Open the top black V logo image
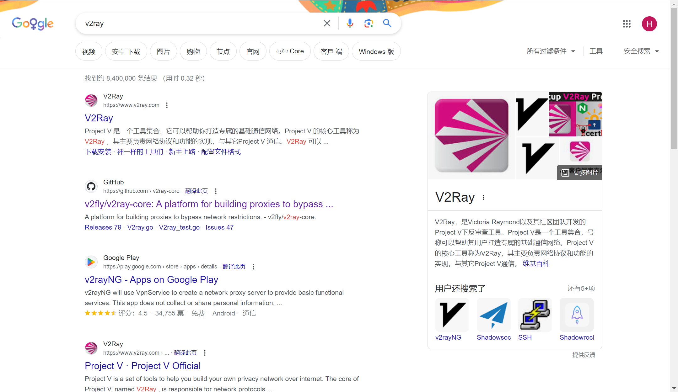This screenshot has width=678, height=392. [532, 114]
